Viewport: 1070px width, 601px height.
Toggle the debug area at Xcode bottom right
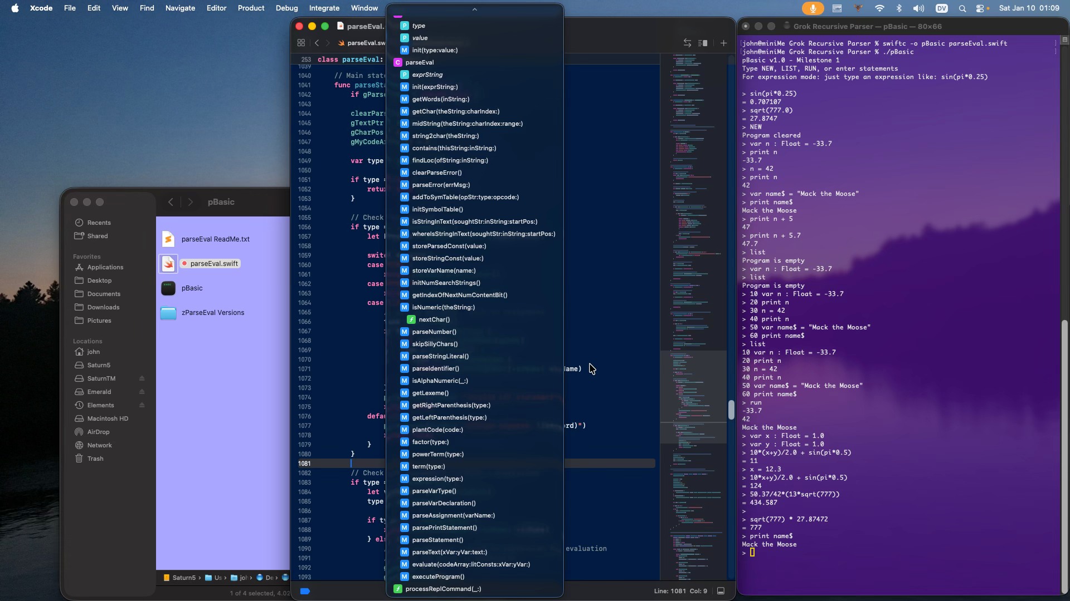[721, 591]
